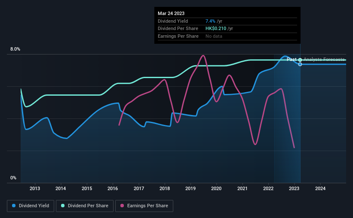The width and height of the screenshot is (353, 218).
Task: Click the 2019 x-axis label
Action: pos(190,188)
